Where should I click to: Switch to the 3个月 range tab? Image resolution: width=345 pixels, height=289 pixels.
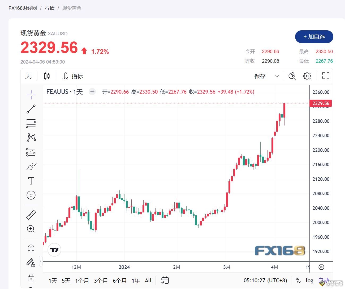(x=101, y=280)
